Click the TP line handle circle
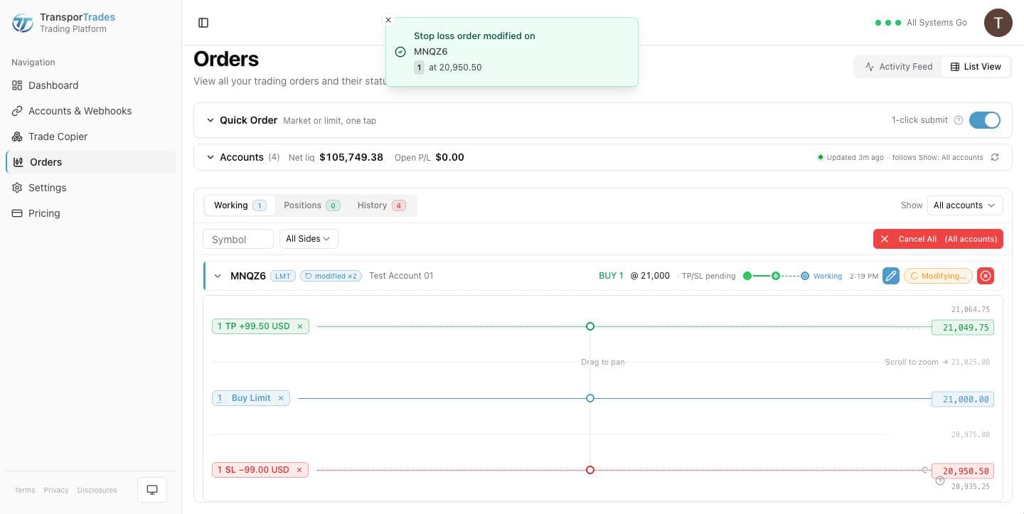This screenshot has height=514, width=1024. [x=590, y=326]
